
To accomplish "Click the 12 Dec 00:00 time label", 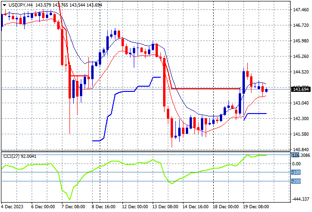I will point(135,207).
